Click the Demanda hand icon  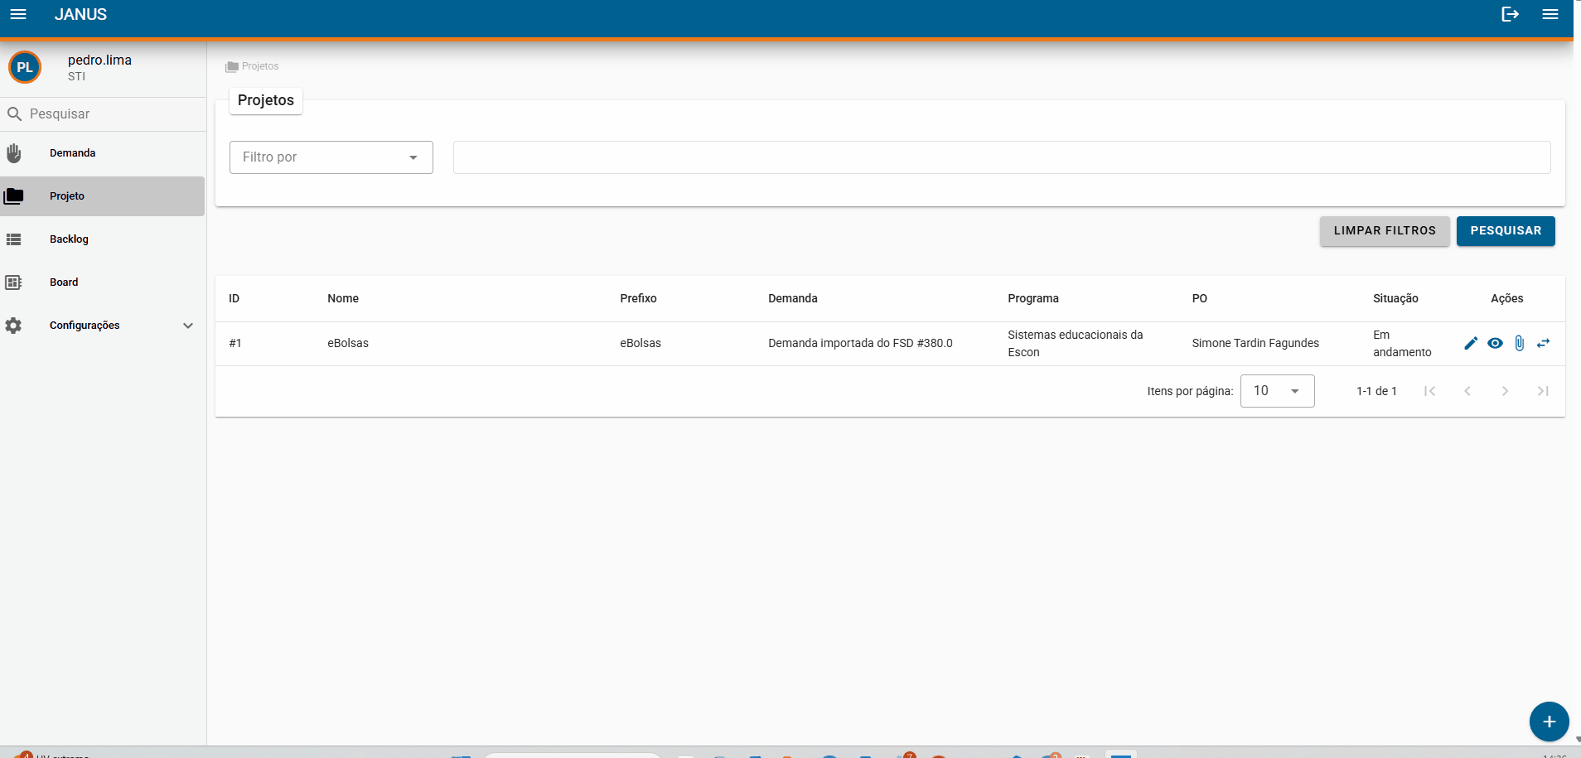coord(14,153)
